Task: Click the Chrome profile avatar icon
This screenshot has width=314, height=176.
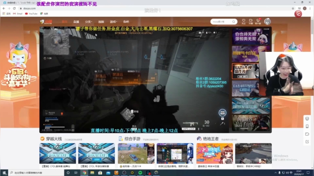Action: 304,8
